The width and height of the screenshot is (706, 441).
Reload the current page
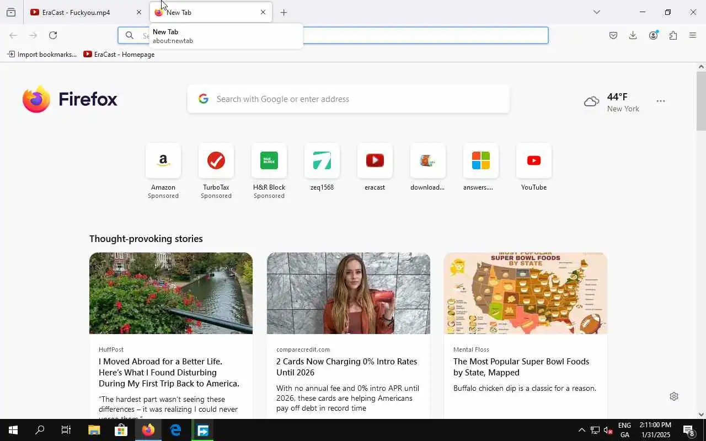pyautogui.click(x=53, y=35)
